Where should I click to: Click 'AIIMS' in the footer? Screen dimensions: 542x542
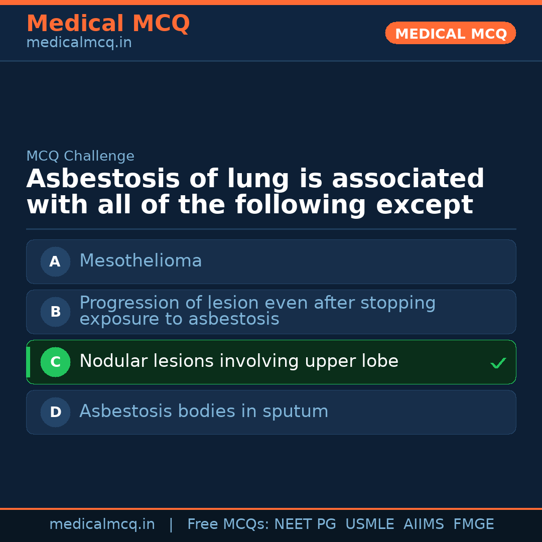(x=424, y=524)
